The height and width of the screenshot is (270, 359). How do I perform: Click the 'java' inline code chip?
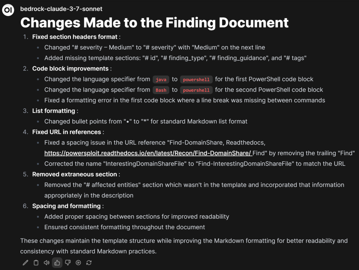161,79
